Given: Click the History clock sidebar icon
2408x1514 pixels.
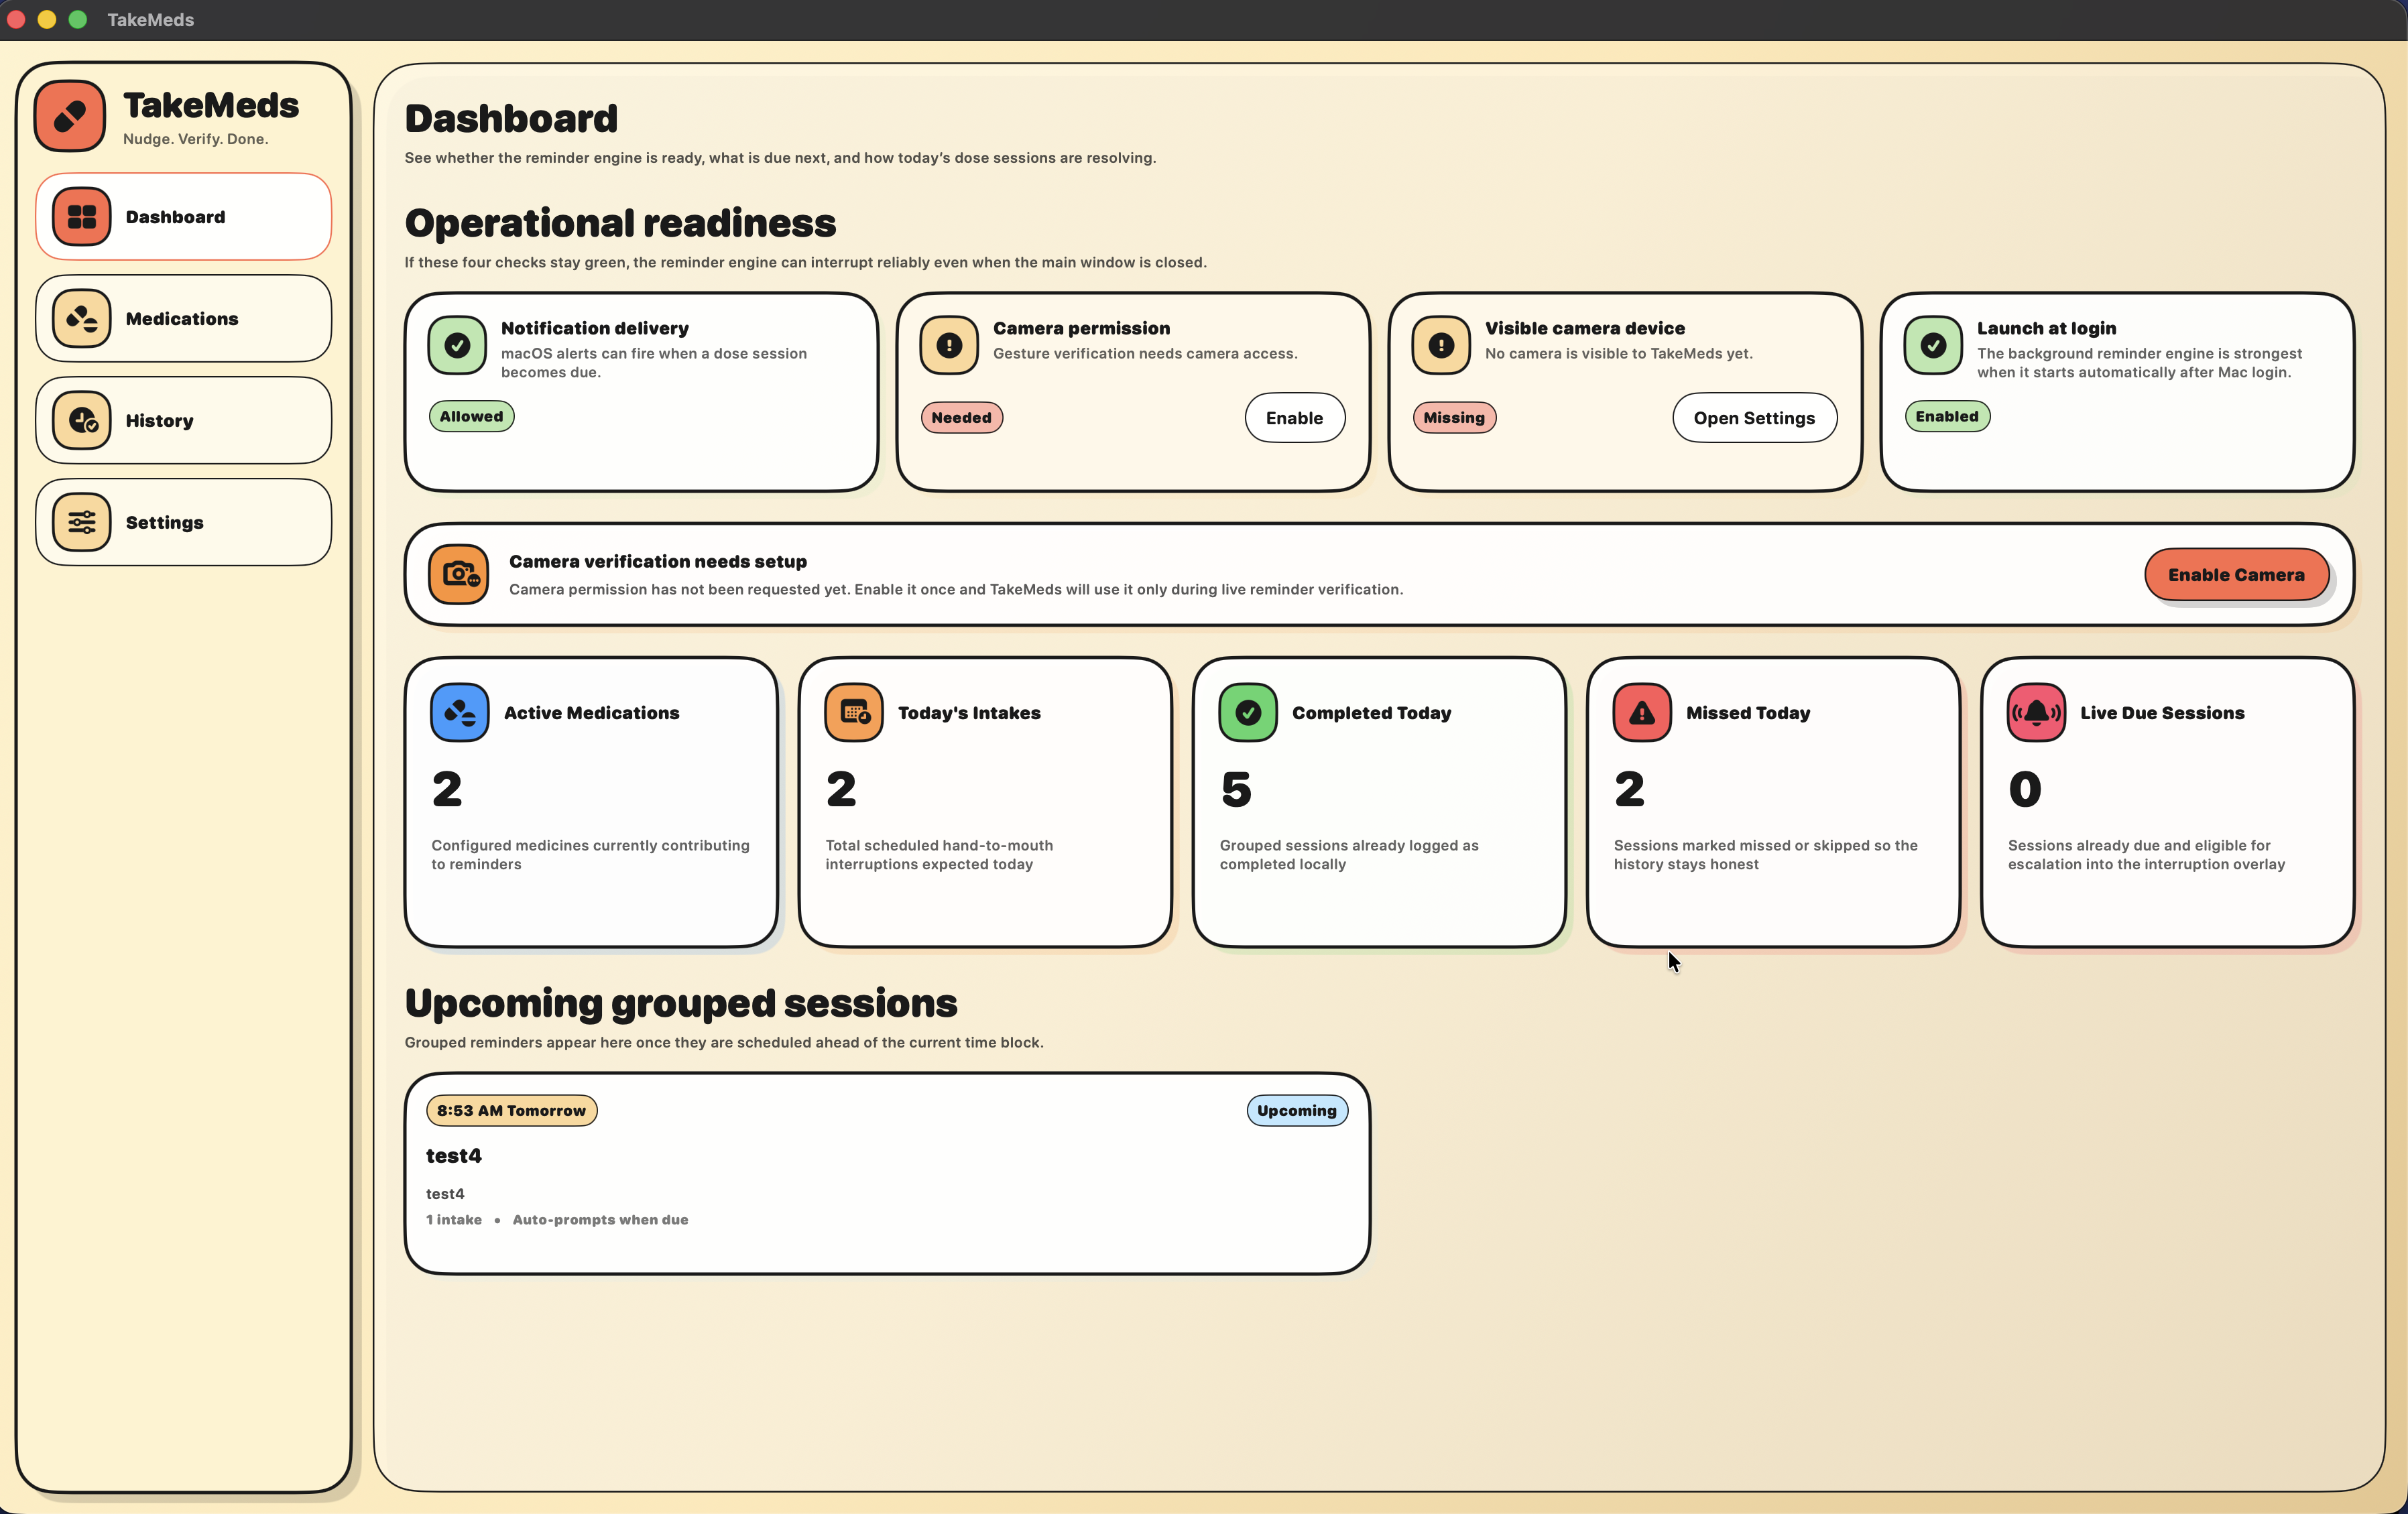Looking at the screenshot, I should [81, 420].
